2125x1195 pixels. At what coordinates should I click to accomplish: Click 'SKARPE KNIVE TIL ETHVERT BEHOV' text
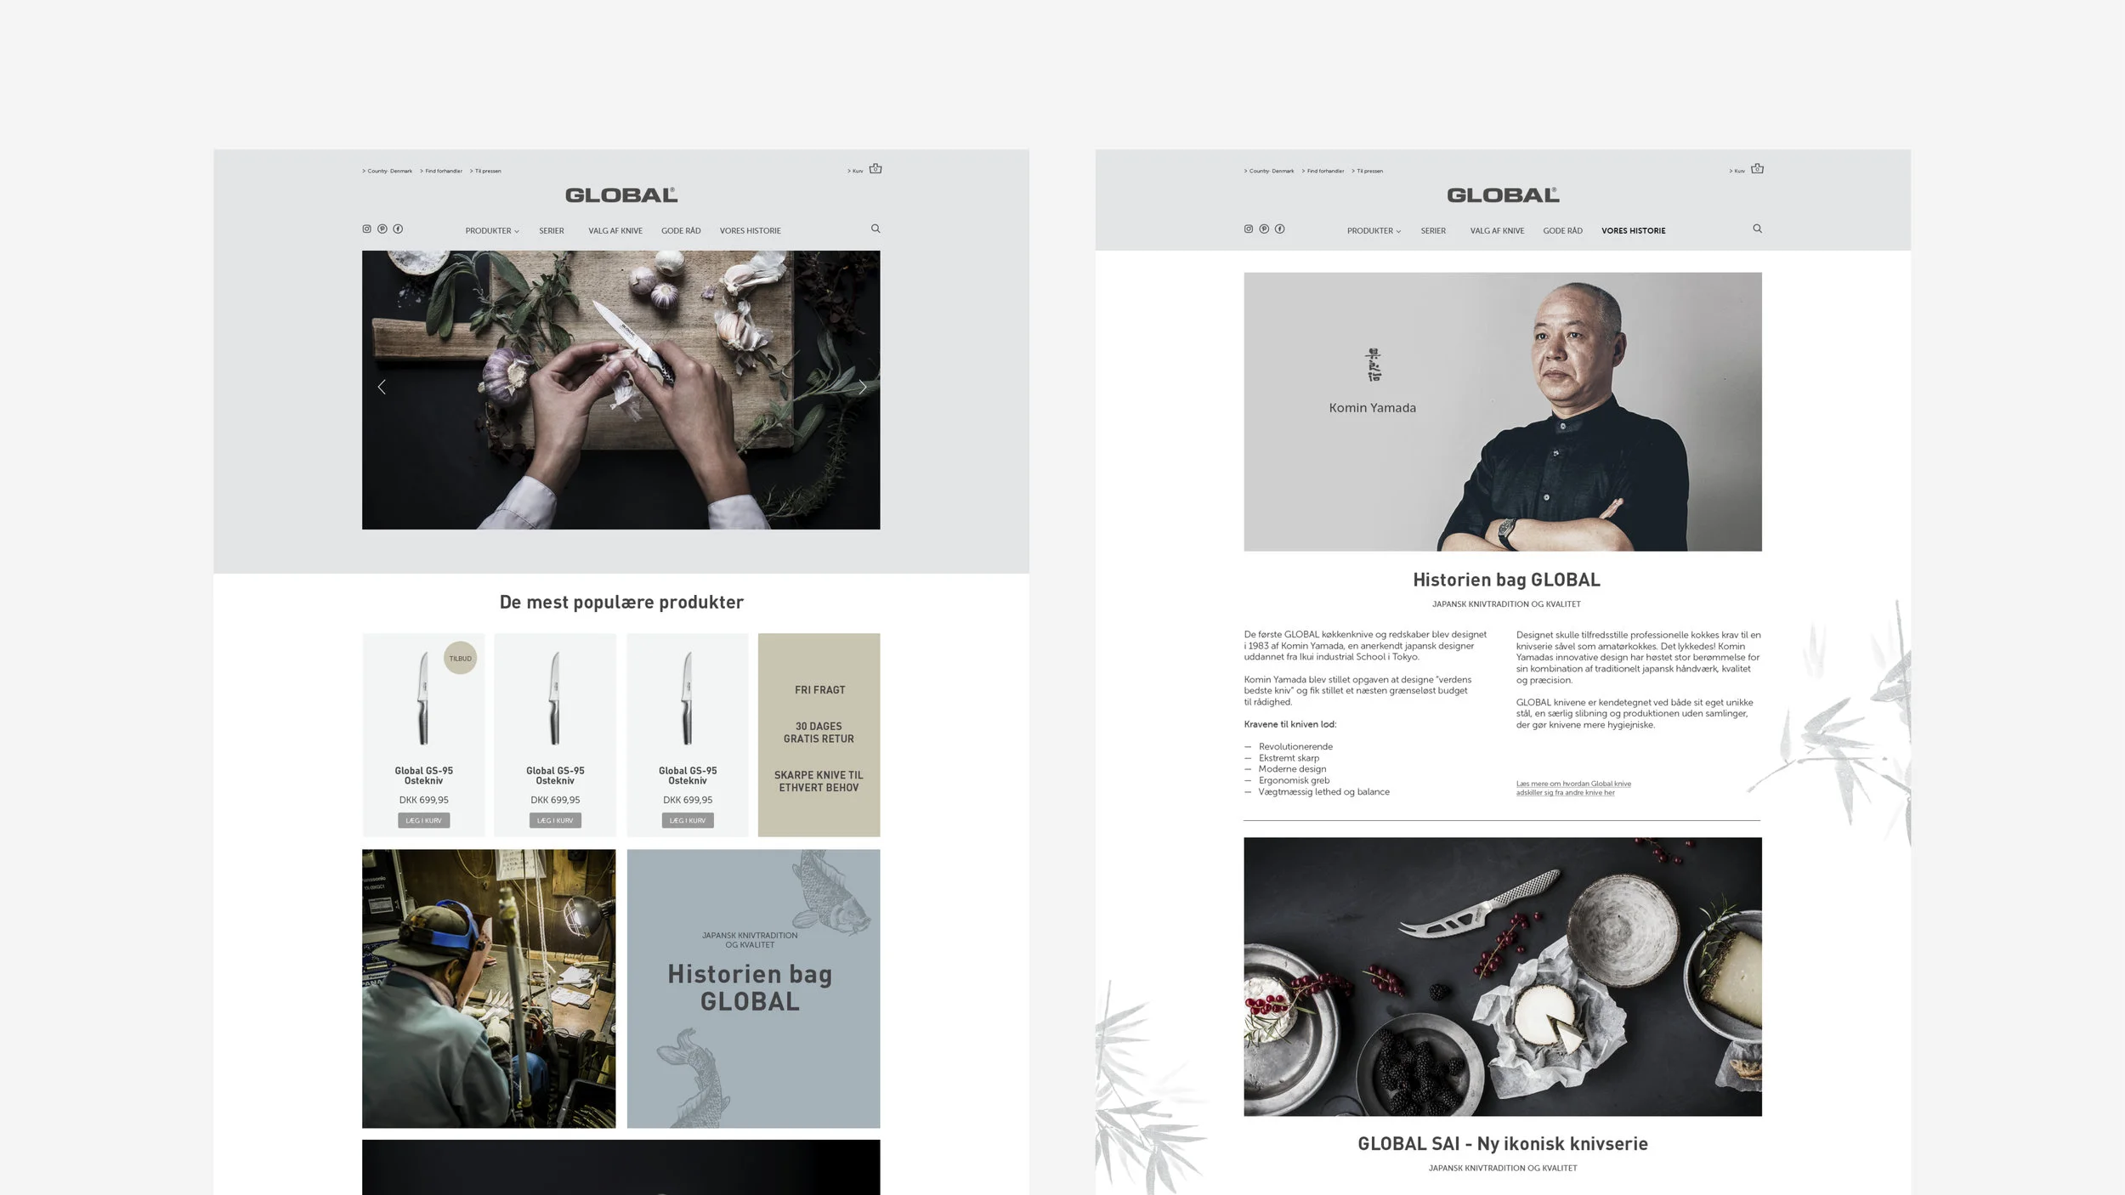point(819,781)
